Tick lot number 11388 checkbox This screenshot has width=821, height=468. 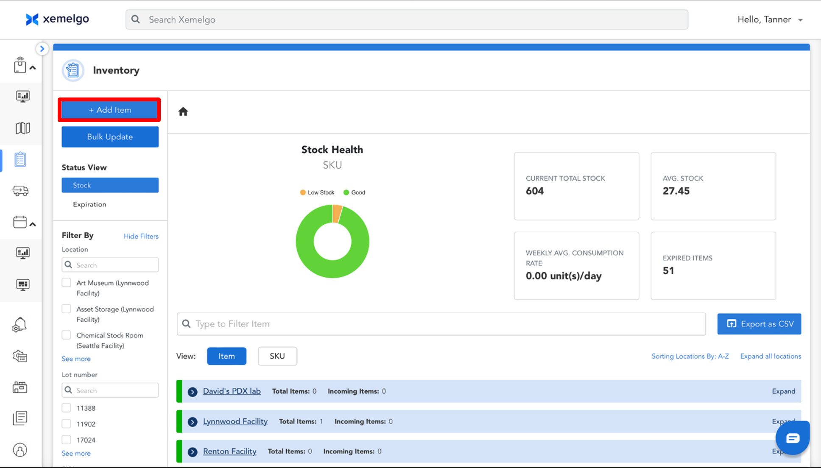tap(66, 408)
